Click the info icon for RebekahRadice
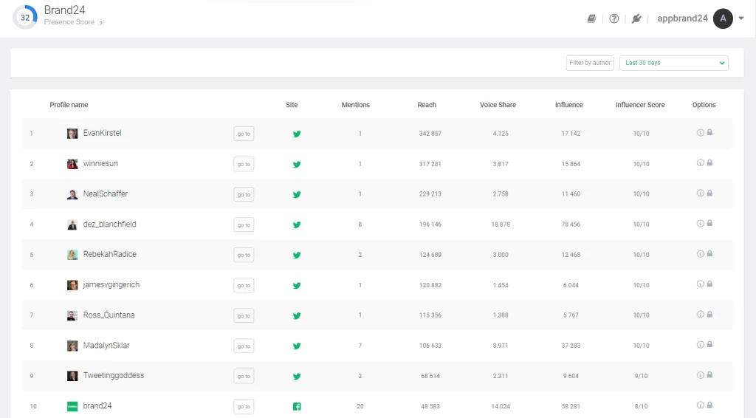 pyautogui.click(x=700, y=254)
